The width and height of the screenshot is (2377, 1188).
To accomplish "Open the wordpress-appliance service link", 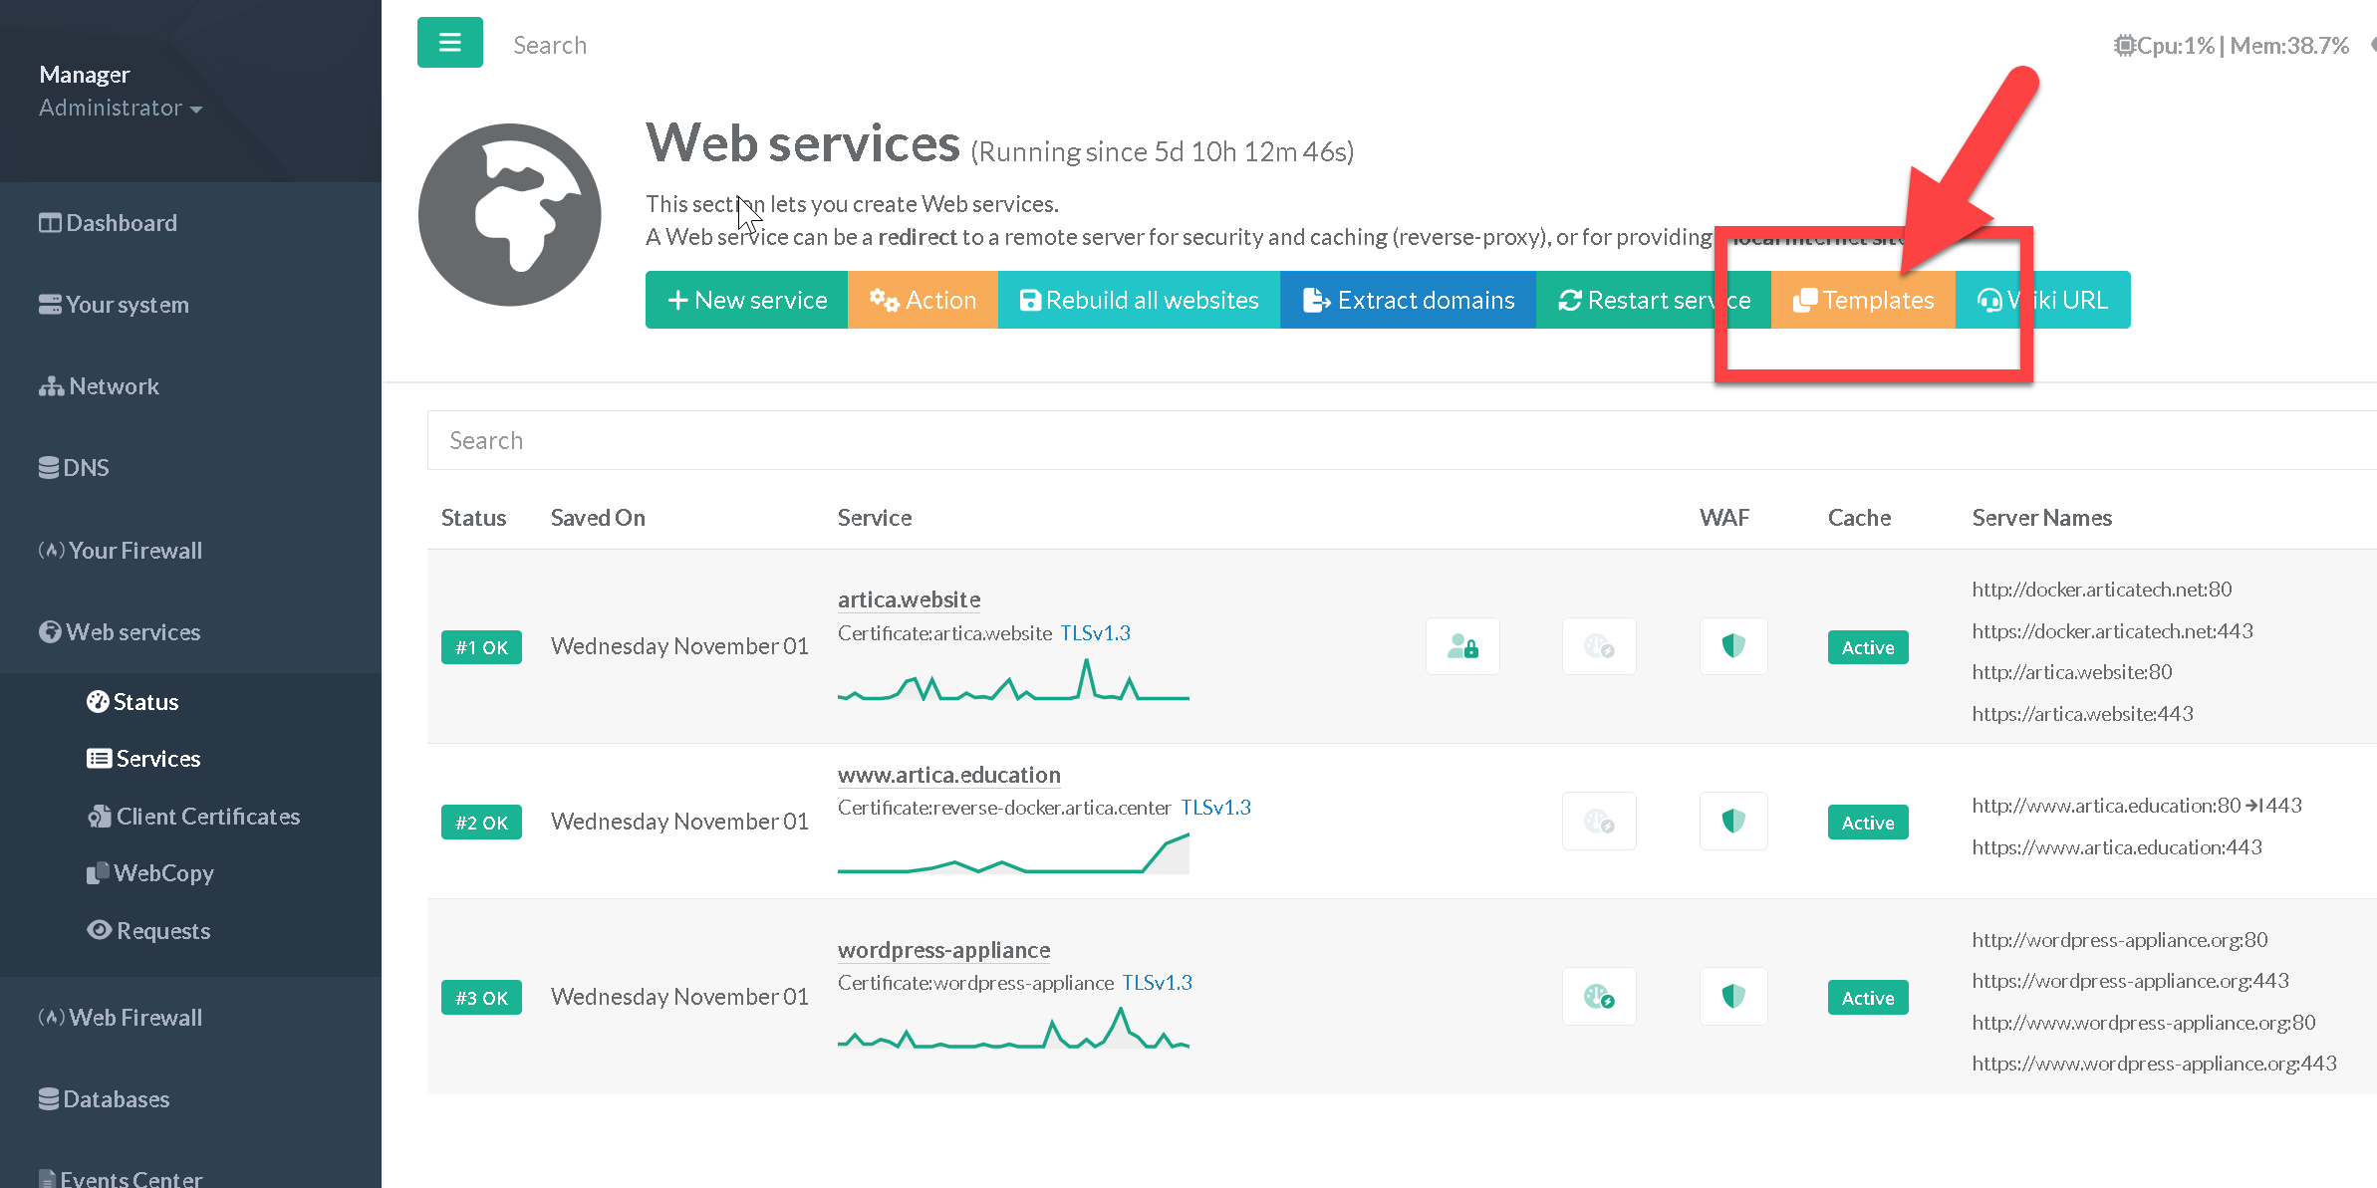I will pyautogui.click(x=943, y=950).
